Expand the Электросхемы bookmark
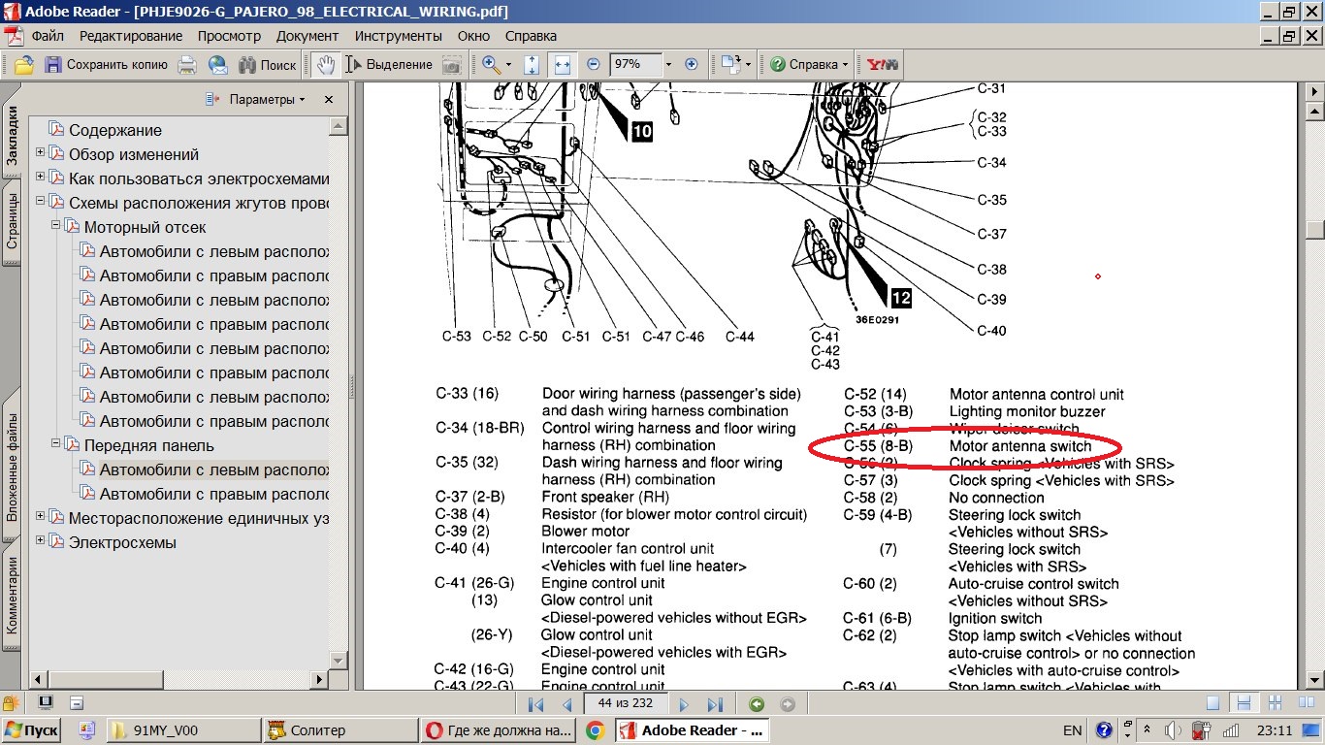The image size is (1325, 745). [41, 541]
